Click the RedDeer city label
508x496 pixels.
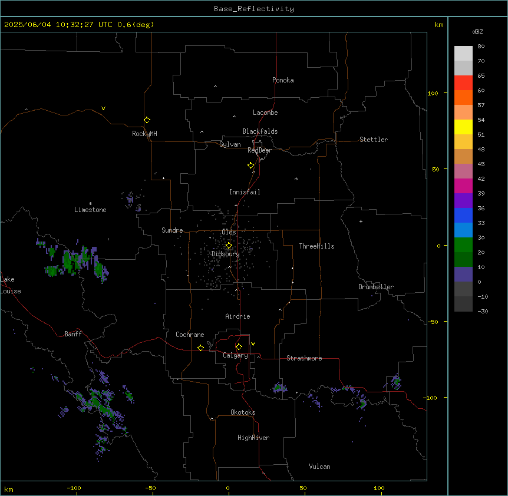(x=259, y=150)
